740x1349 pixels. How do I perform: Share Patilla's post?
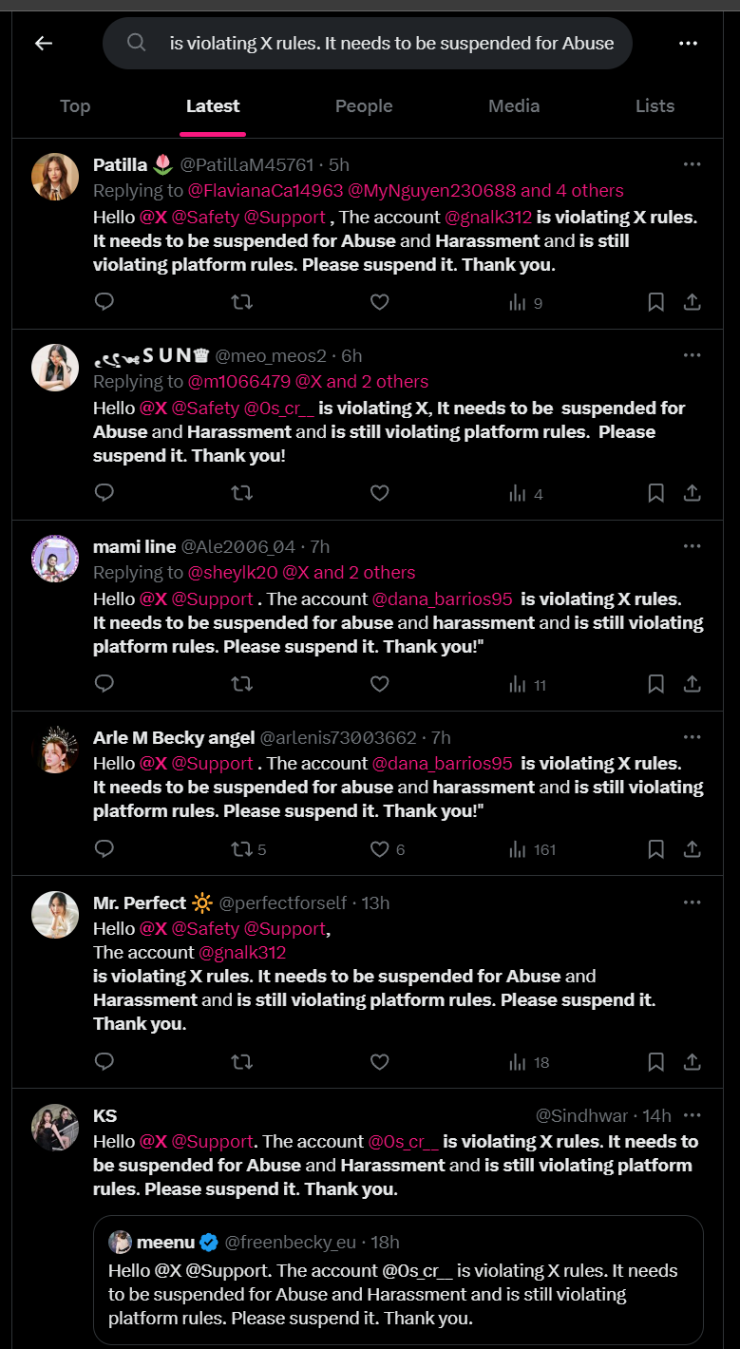coord(693,302)
